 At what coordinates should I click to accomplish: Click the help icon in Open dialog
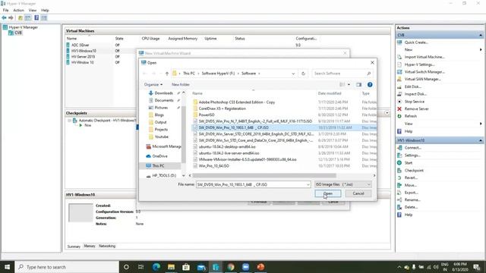click(x=370, y=84)
